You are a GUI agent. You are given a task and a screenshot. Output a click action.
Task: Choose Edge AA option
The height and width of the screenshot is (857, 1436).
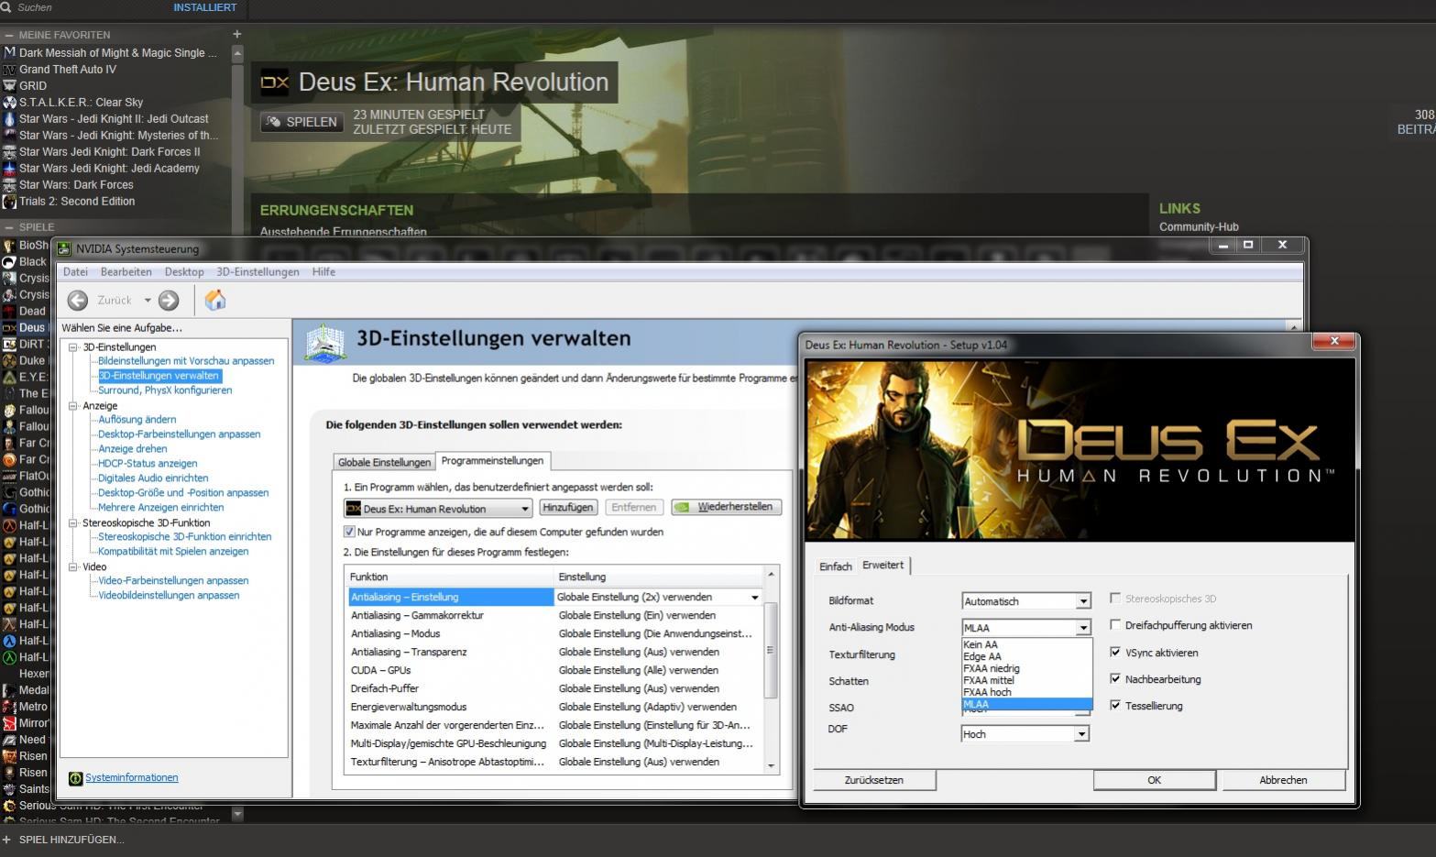tap(1026, 656)
